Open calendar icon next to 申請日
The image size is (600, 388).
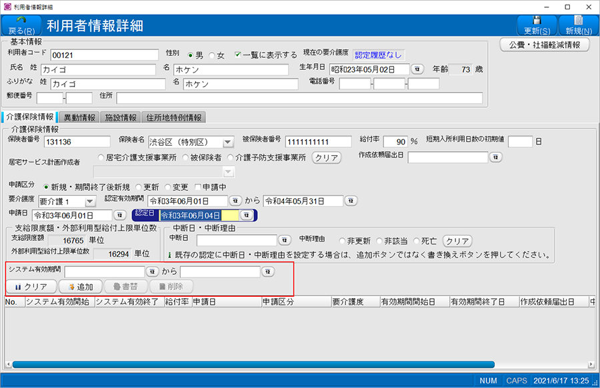coord(120,215)
